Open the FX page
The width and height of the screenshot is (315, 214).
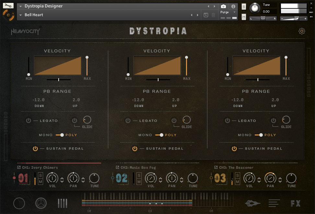coord(295,203)
